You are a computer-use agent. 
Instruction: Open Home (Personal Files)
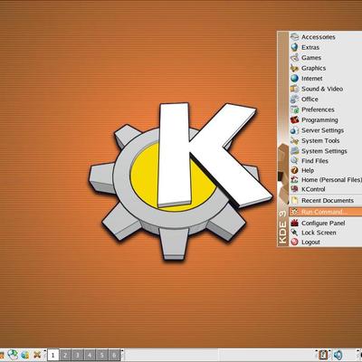(326, 180)
